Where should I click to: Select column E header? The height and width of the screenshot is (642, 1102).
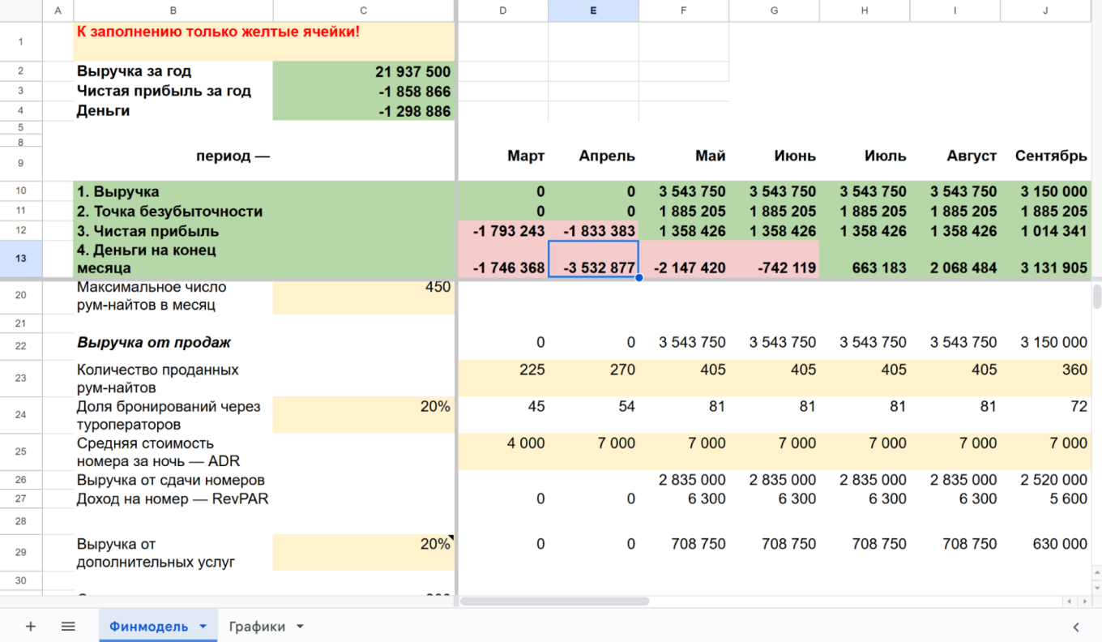[x=593, y=11]
